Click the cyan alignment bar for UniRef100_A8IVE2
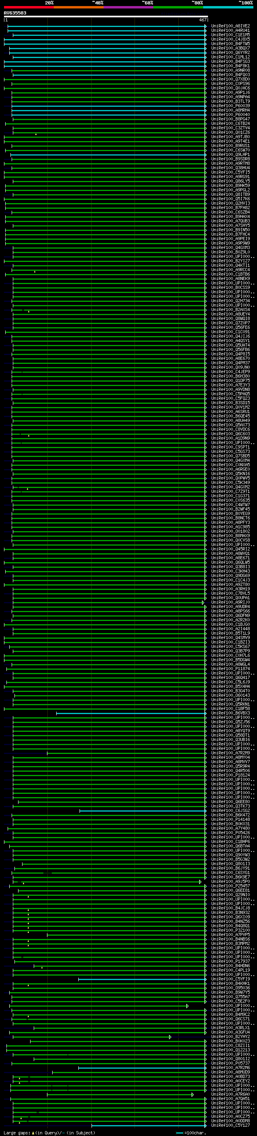257x1136 pixels. [x=107, y=26]
